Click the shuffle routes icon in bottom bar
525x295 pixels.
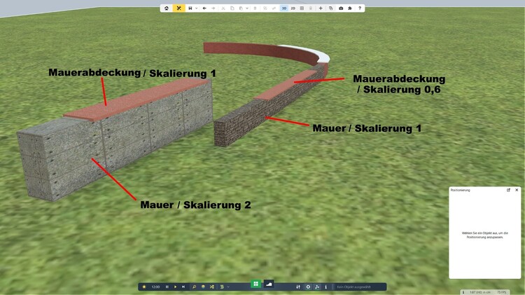coord(212,287)
